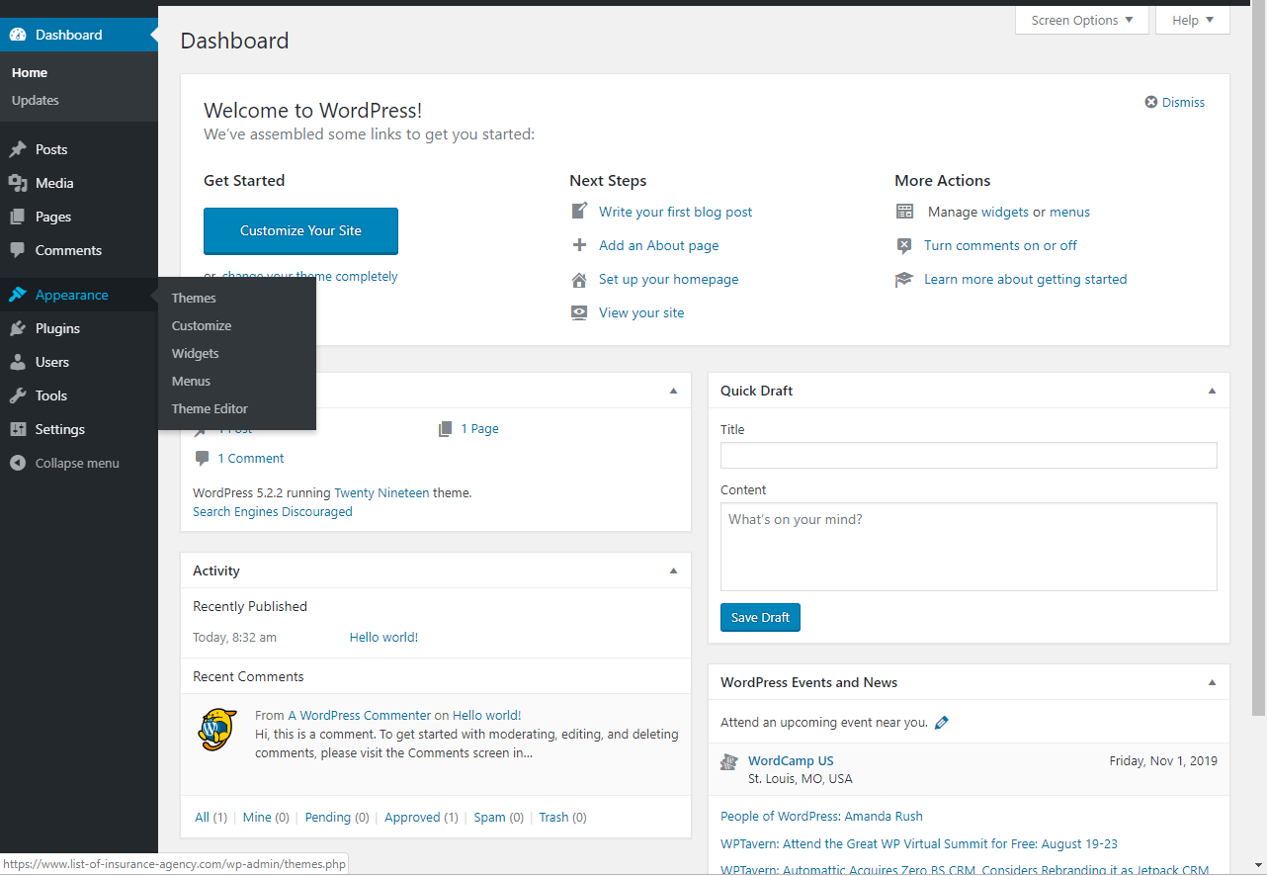Viewport: 1267px width, 876px height.
Task: Collapse the Quick Draft panel
Action: click(1213, 391)
